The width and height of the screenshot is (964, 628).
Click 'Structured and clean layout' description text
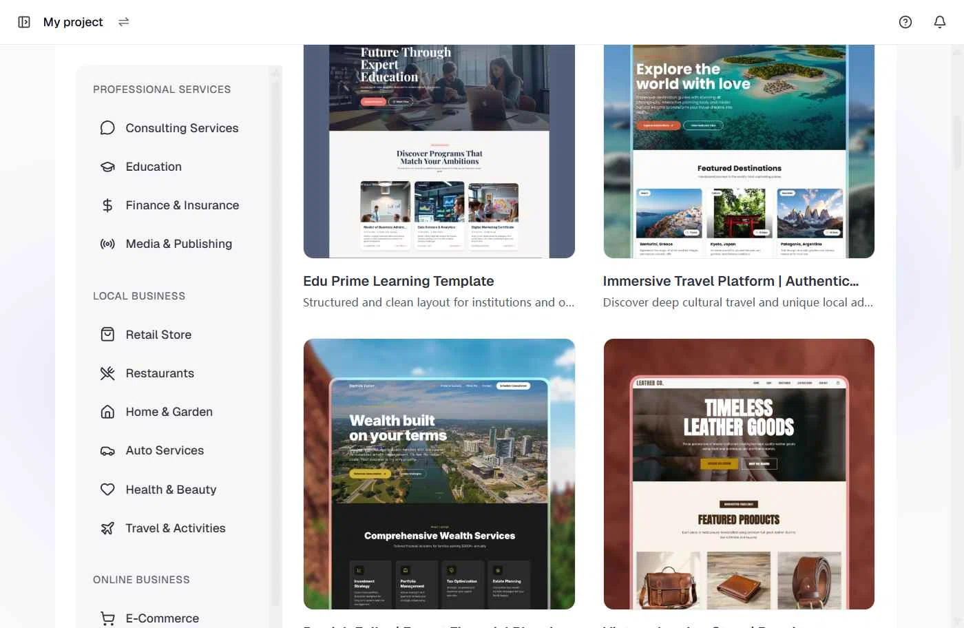439,302
